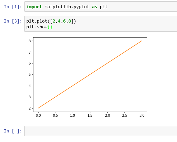Click the y-axis label 2
Image resolution: width=177 pixels, height=142 pixels.
click(30, 108)
